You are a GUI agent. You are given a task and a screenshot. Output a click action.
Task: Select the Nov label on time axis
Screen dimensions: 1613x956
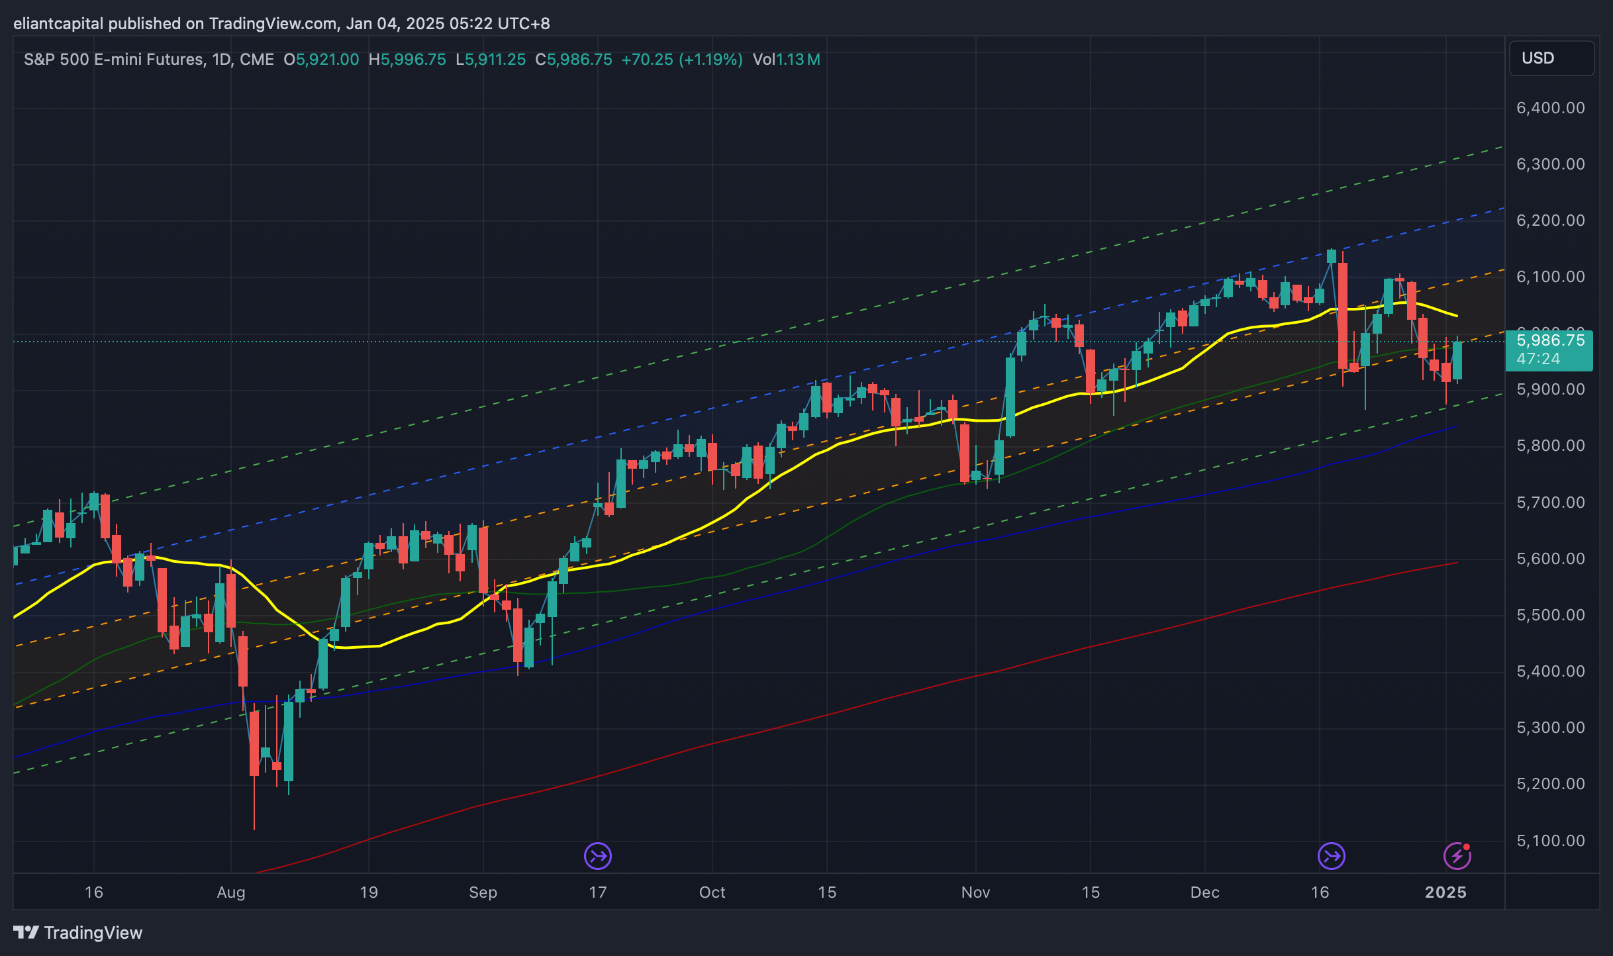(x=975, y=892)
